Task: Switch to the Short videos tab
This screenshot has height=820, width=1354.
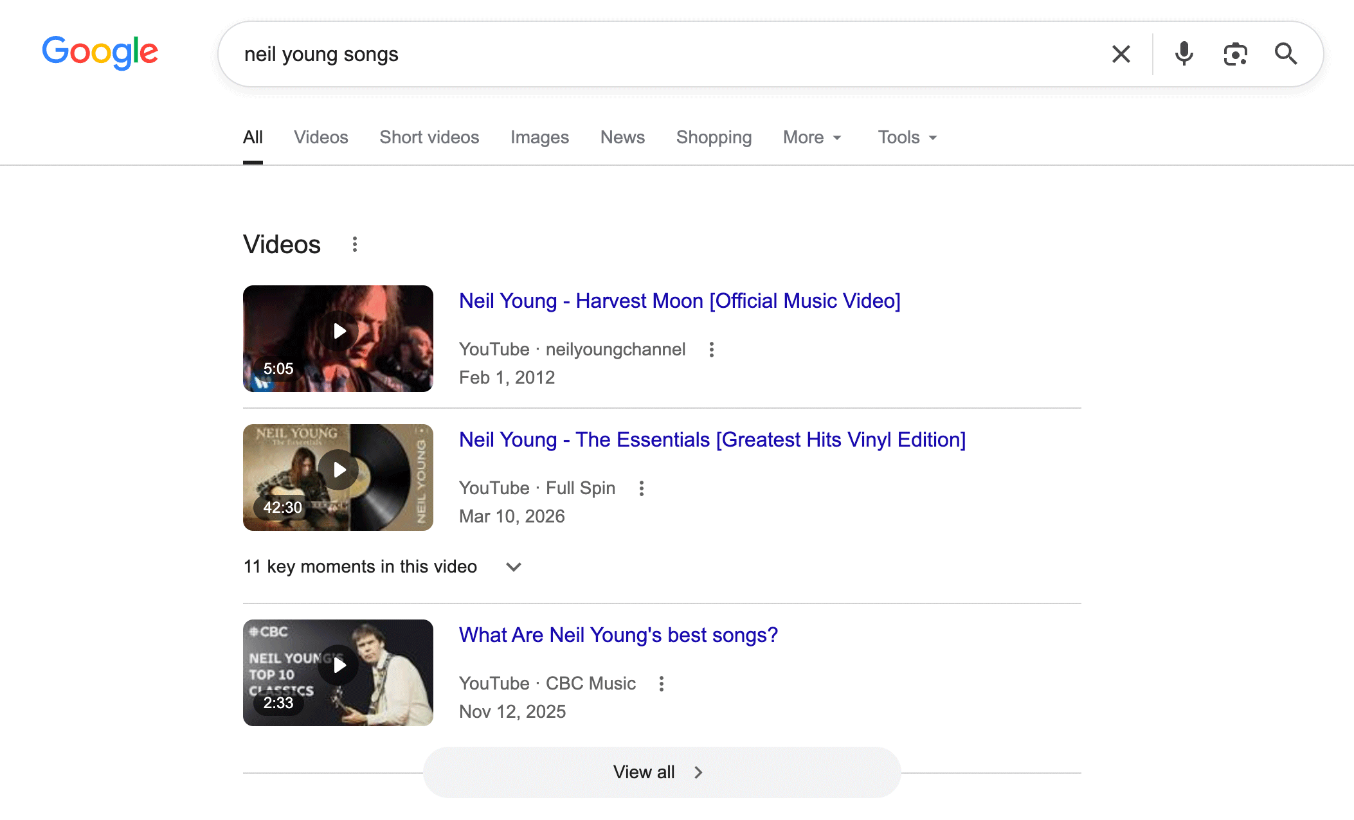Action: (x=429, y=138)
